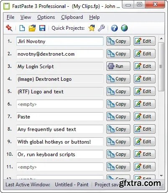The image size is (168, 193).
Task: Save the project with the floppy disk icon
Action: [42, 28]
